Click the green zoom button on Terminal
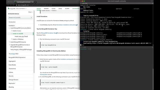 click(84, 1)
